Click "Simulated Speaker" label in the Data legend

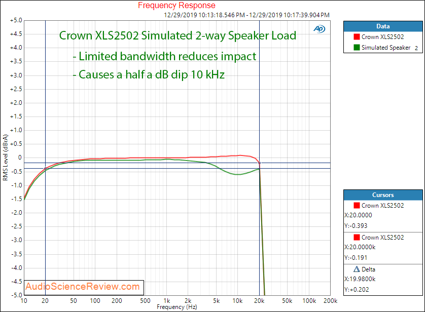(386, 48)
